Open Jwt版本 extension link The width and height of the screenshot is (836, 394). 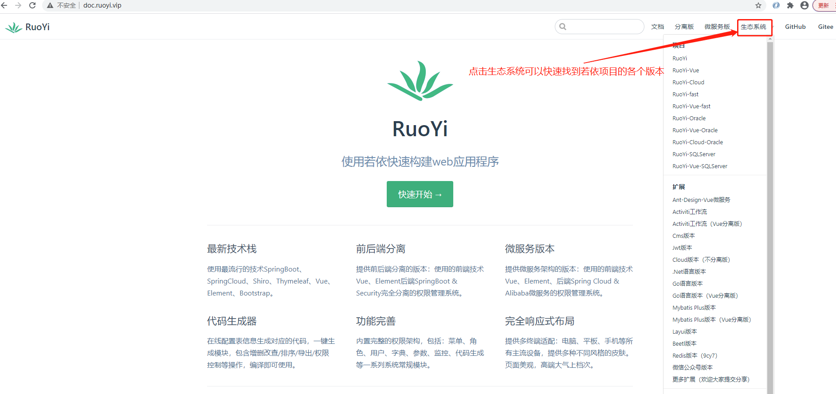(682, 248)
